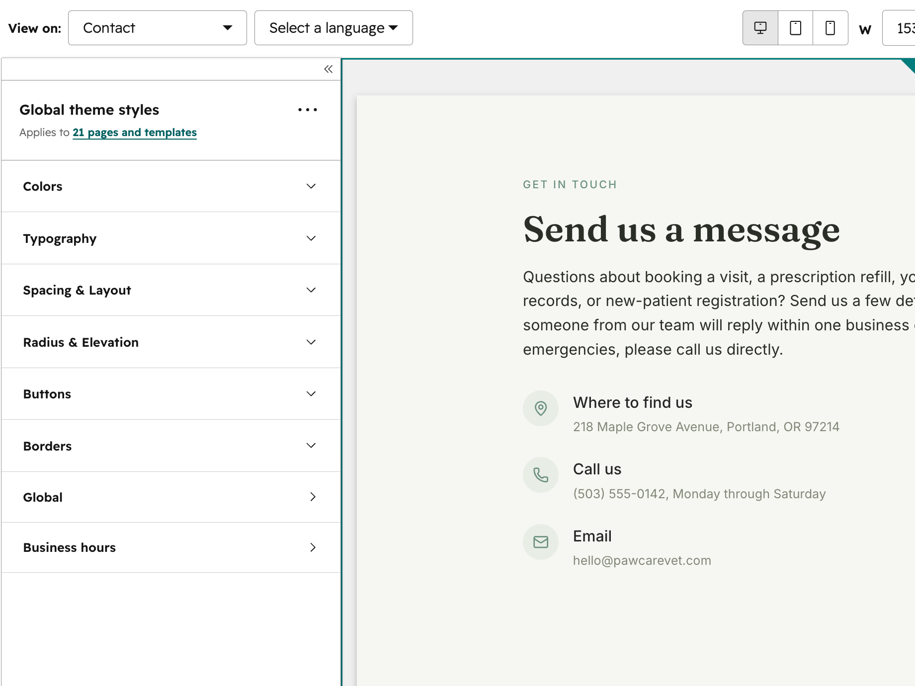
Task: Click the intro paragraph about booking a visit
Action: pos(719,313)
